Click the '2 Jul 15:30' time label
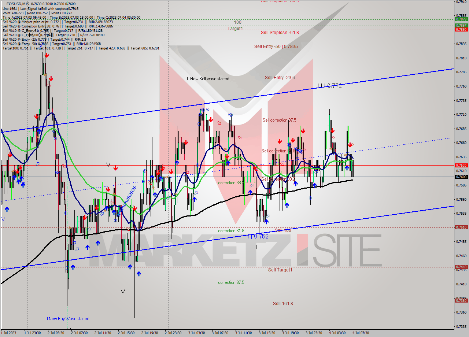469x337 pixels. (x=126, y=333)
